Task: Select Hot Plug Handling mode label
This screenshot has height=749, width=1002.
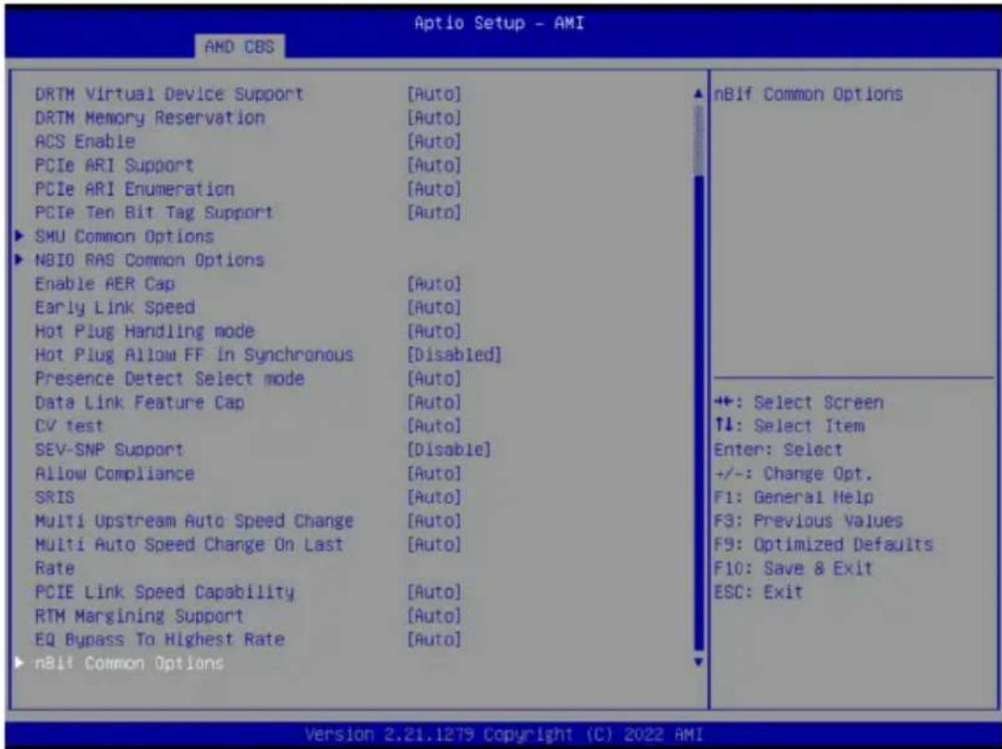Action: tap(144, 331)
